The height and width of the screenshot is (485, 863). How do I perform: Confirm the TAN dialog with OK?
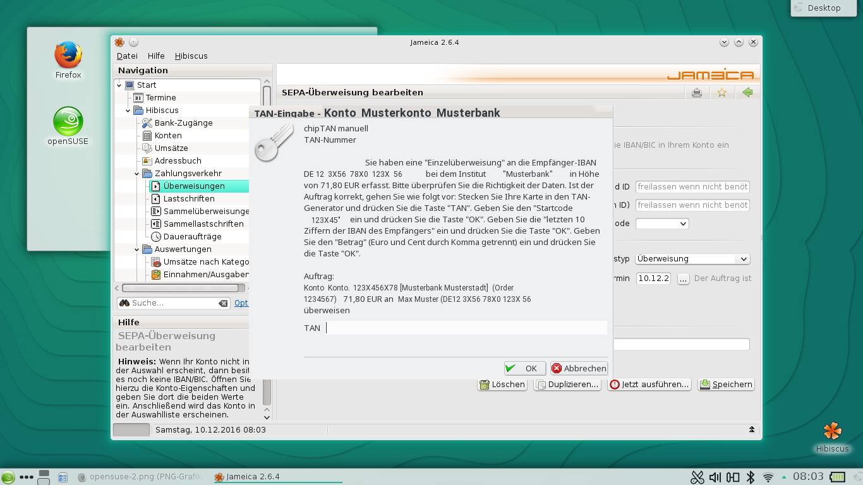coord(525,369)
